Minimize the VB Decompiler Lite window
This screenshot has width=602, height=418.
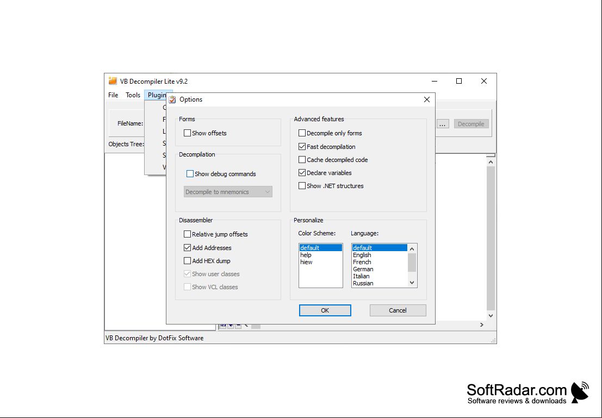(435, 81)
